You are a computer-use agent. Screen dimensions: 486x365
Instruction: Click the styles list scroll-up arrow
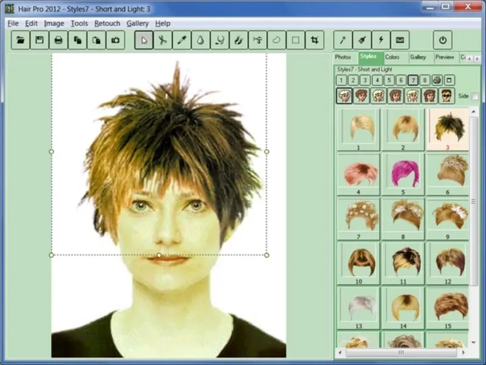(x=474, y=111)
